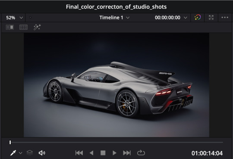Play the clip forward

(114, 153)
